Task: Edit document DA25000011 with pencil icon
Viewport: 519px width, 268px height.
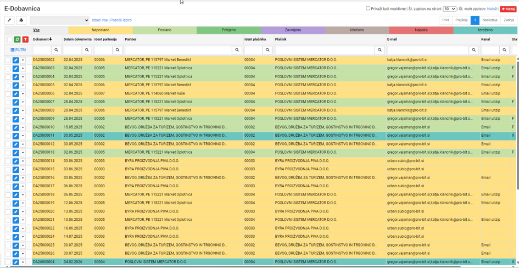Action: 15,136
